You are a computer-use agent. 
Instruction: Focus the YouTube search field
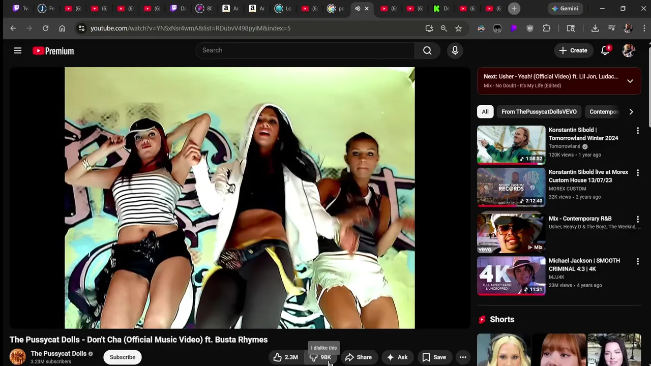(305, 50)
